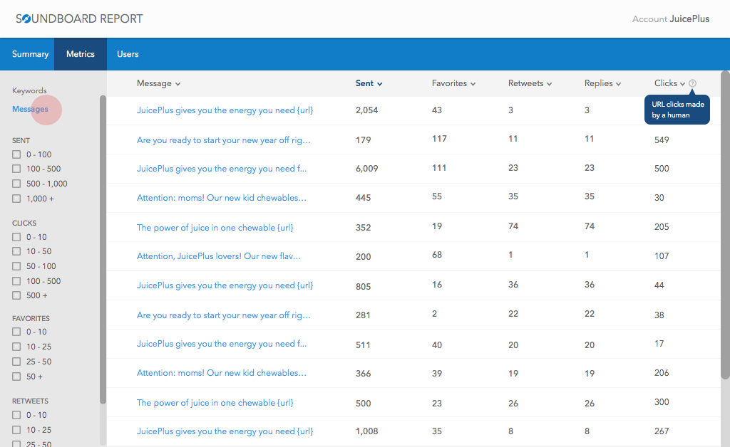Click the favorites count 117
The image size is (730, 447).
[x=439, y=139]
